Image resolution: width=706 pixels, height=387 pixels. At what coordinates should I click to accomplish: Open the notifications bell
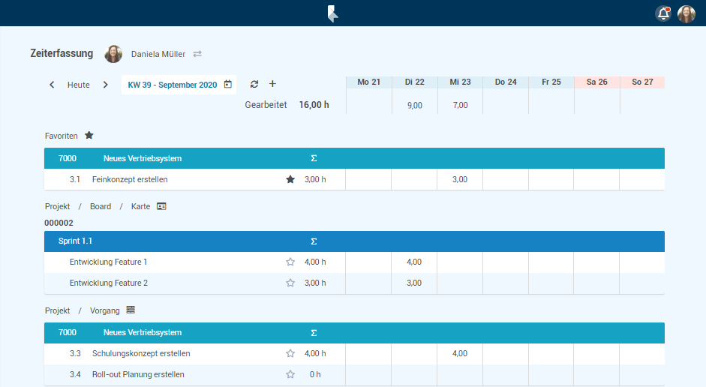click(662, 13)
